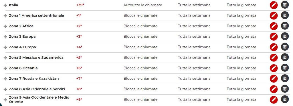Edit the Italia call rule

click(x=274, y=5)
